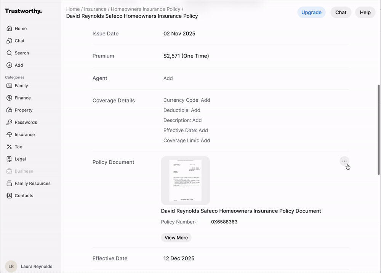
Task: Click the Contacts address book icon
Action: [x=9, y=196]
